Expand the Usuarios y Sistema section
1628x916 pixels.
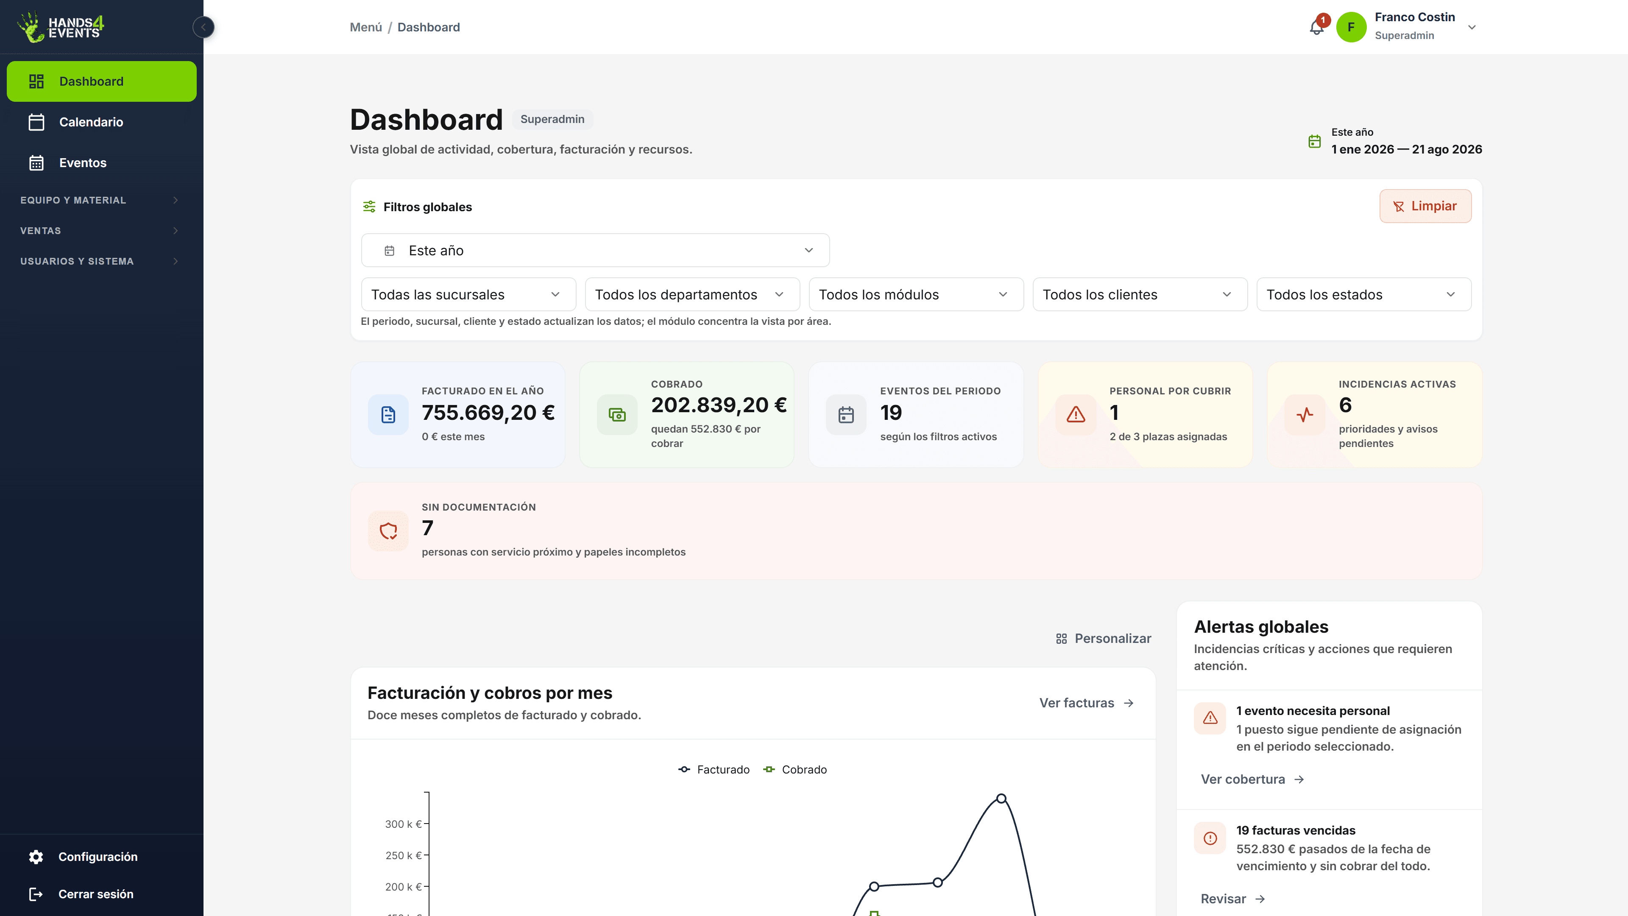101,261
